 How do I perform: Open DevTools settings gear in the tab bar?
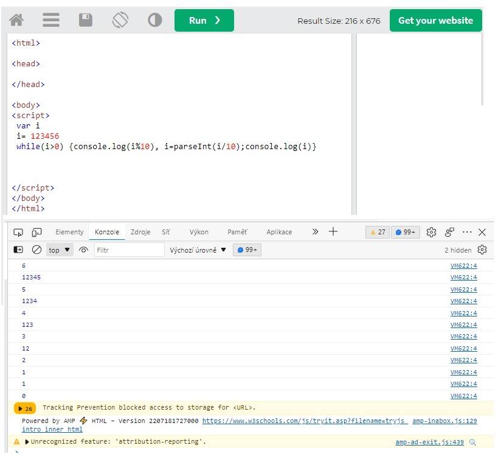(x=431, y=233)
